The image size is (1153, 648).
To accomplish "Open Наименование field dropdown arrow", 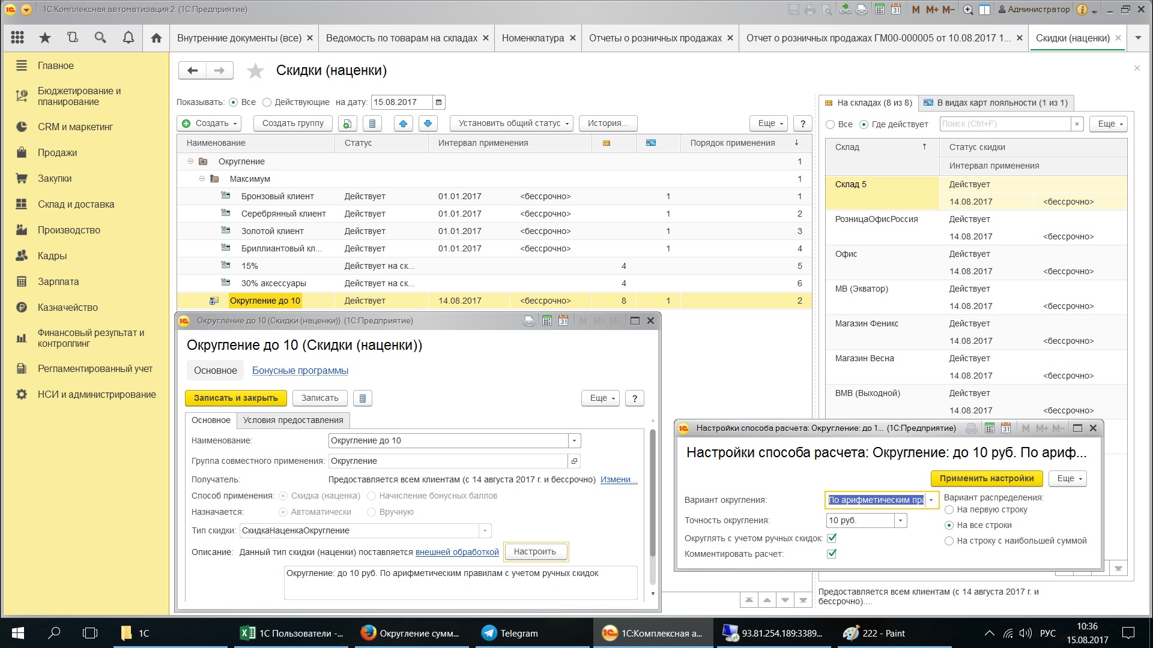I will (x=574, y=440).
